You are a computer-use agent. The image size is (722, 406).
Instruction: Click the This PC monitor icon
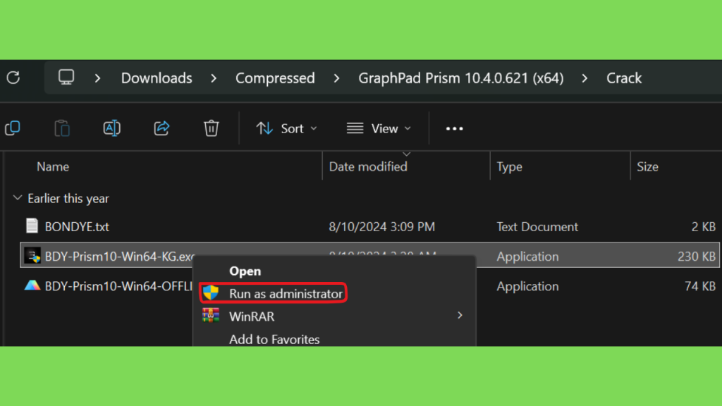pyautogui.click(x=66, y=78)
